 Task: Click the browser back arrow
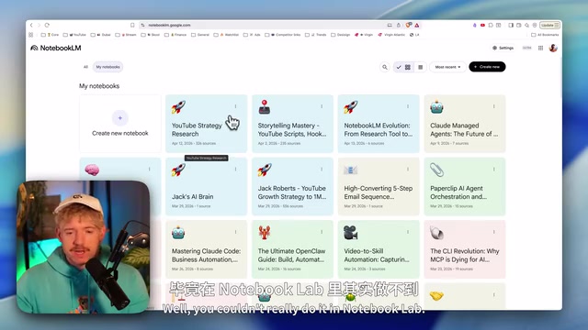tap(31, 25)
